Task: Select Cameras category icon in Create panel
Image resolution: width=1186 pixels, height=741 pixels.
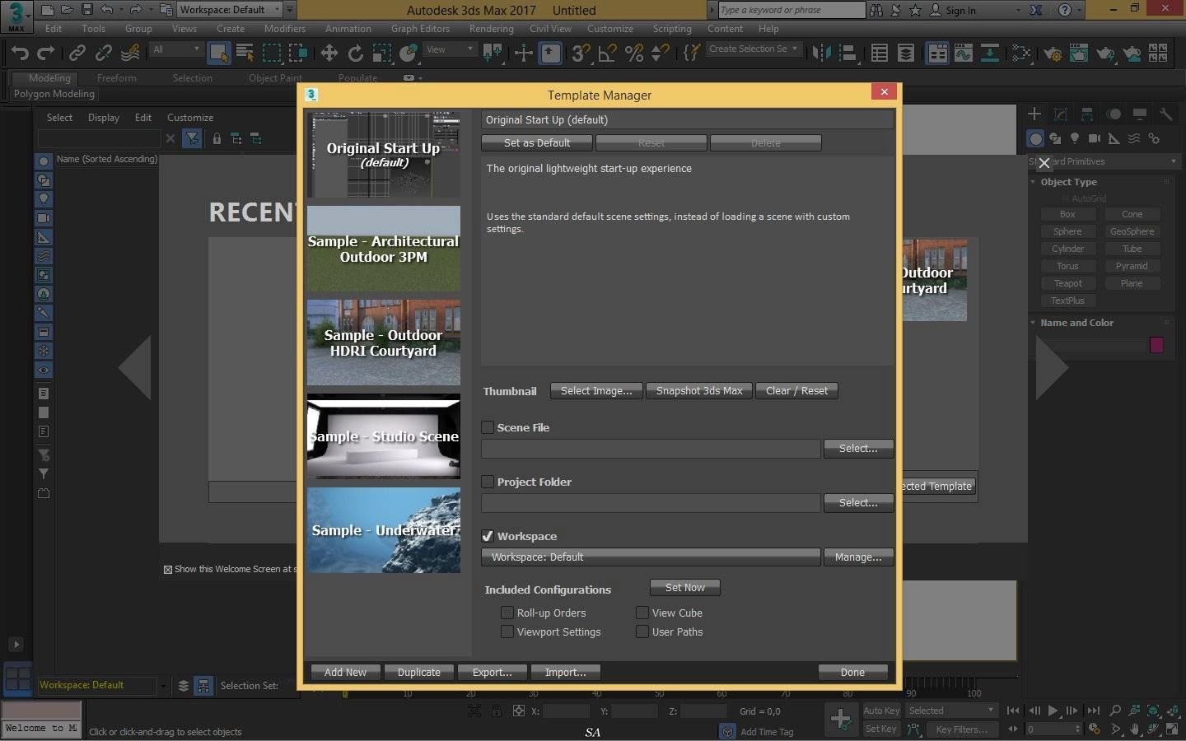Action: pos(1094,138)
